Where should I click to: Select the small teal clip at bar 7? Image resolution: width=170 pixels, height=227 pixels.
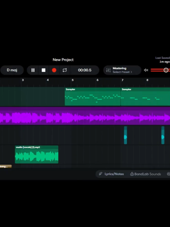coord(126,135)
